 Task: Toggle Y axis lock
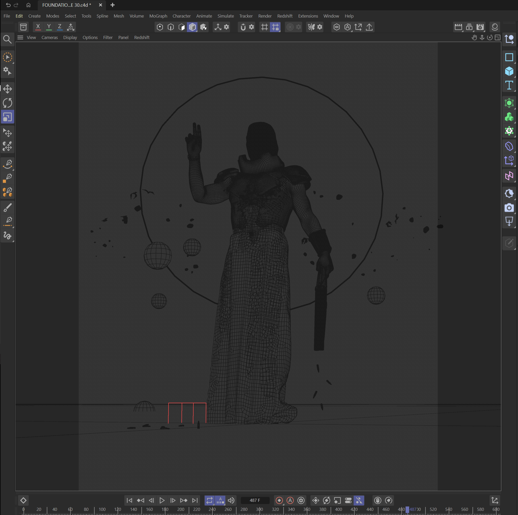point(49,27)
